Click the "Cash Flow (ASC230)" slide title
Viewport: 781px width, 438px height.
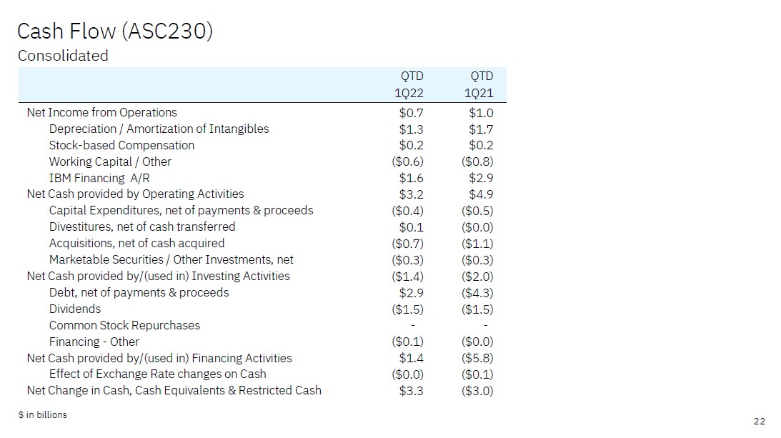click(114, 31)
